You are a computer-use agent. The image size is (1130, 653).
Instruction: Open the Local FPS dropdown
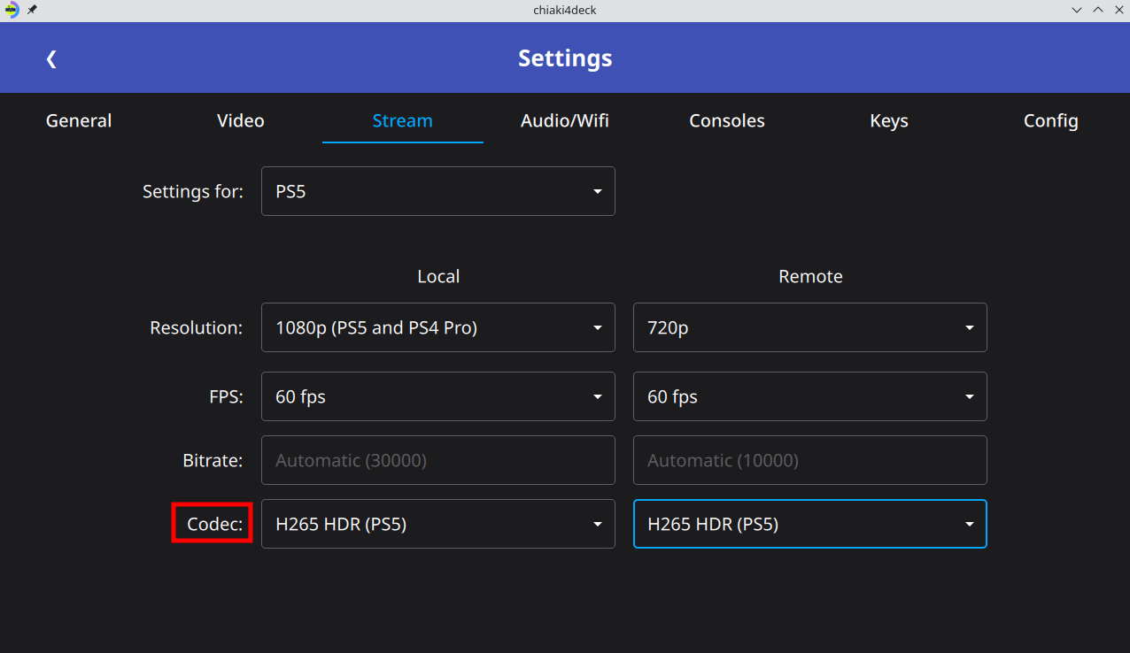point(438,396)
